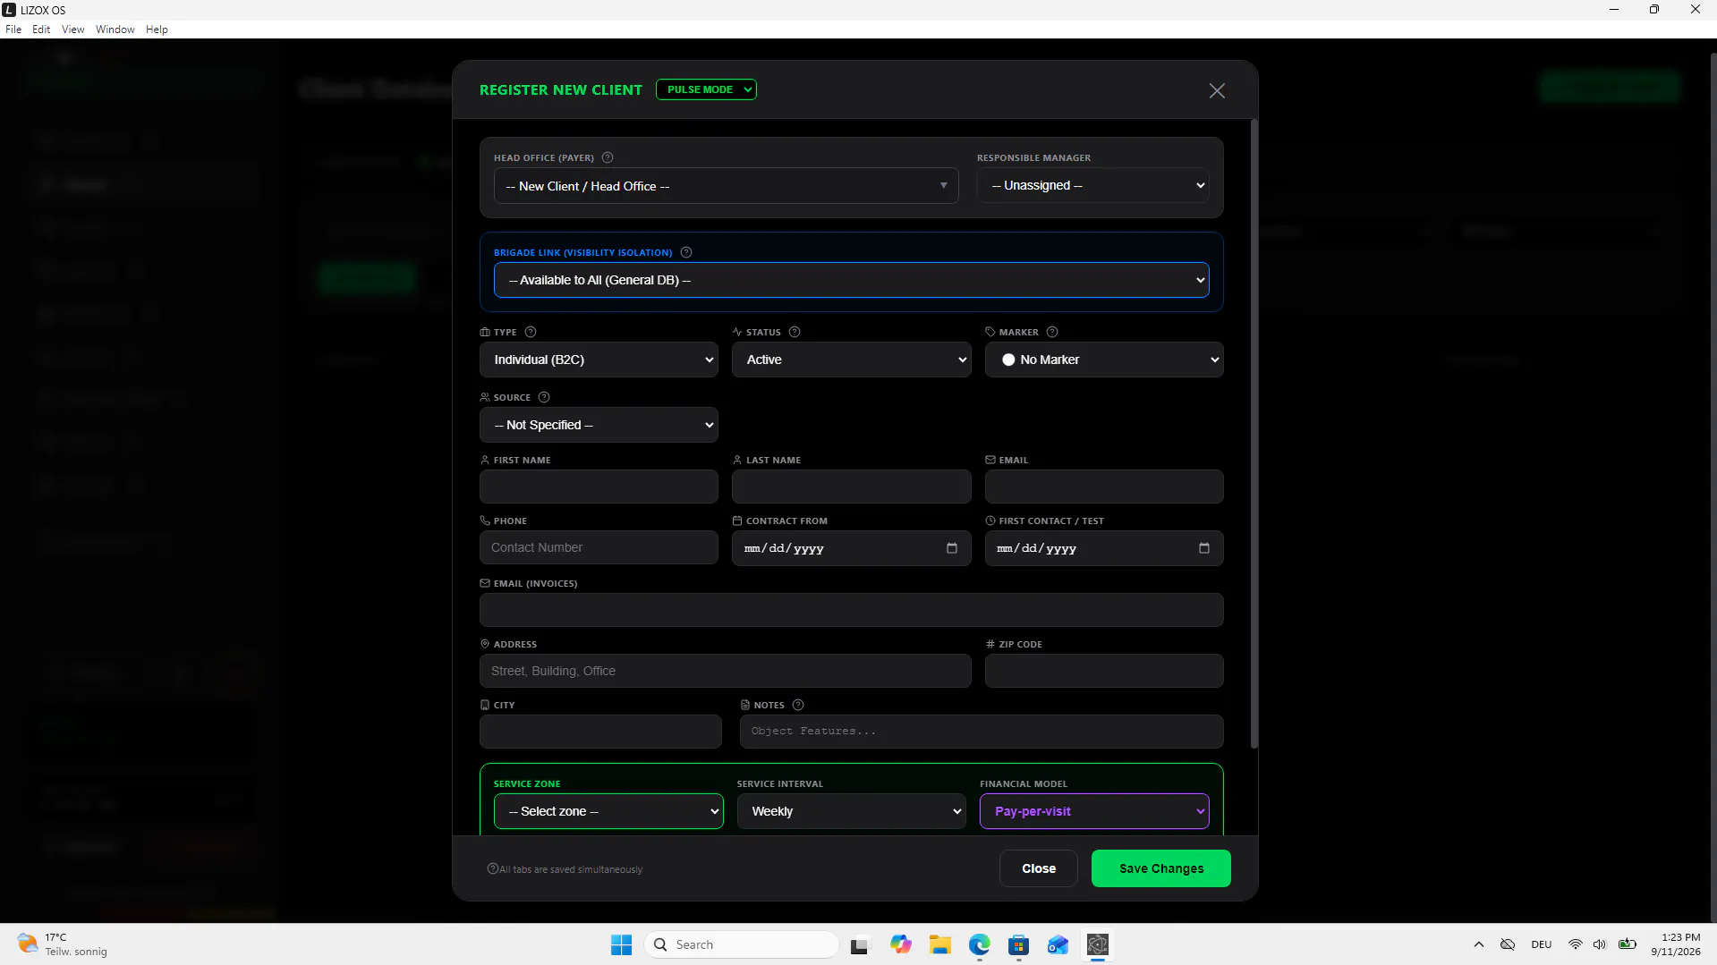Open Outlook from the taskbar
This screenshot has width=1717, height=965.
point(1058,944)
